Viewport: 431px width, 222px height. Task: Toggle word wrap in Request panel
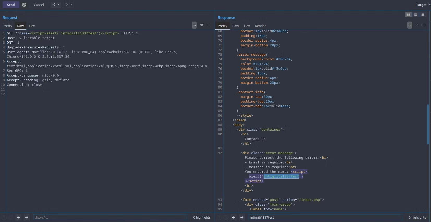194,25
